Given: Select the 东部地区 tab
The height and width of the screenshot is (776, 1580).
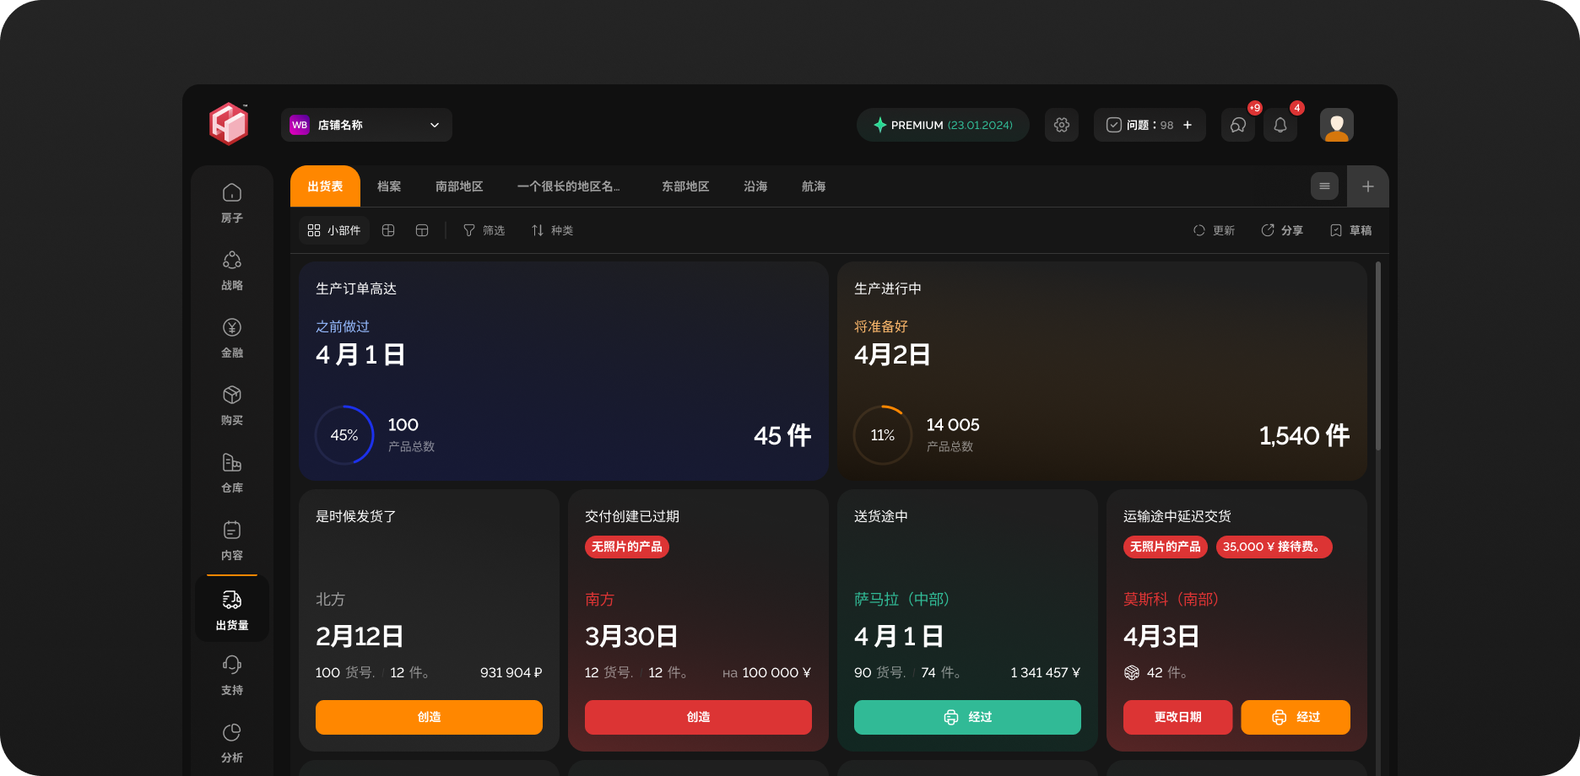Looking at the screenshot, I should pyautogui.click(x=684, y=186).
